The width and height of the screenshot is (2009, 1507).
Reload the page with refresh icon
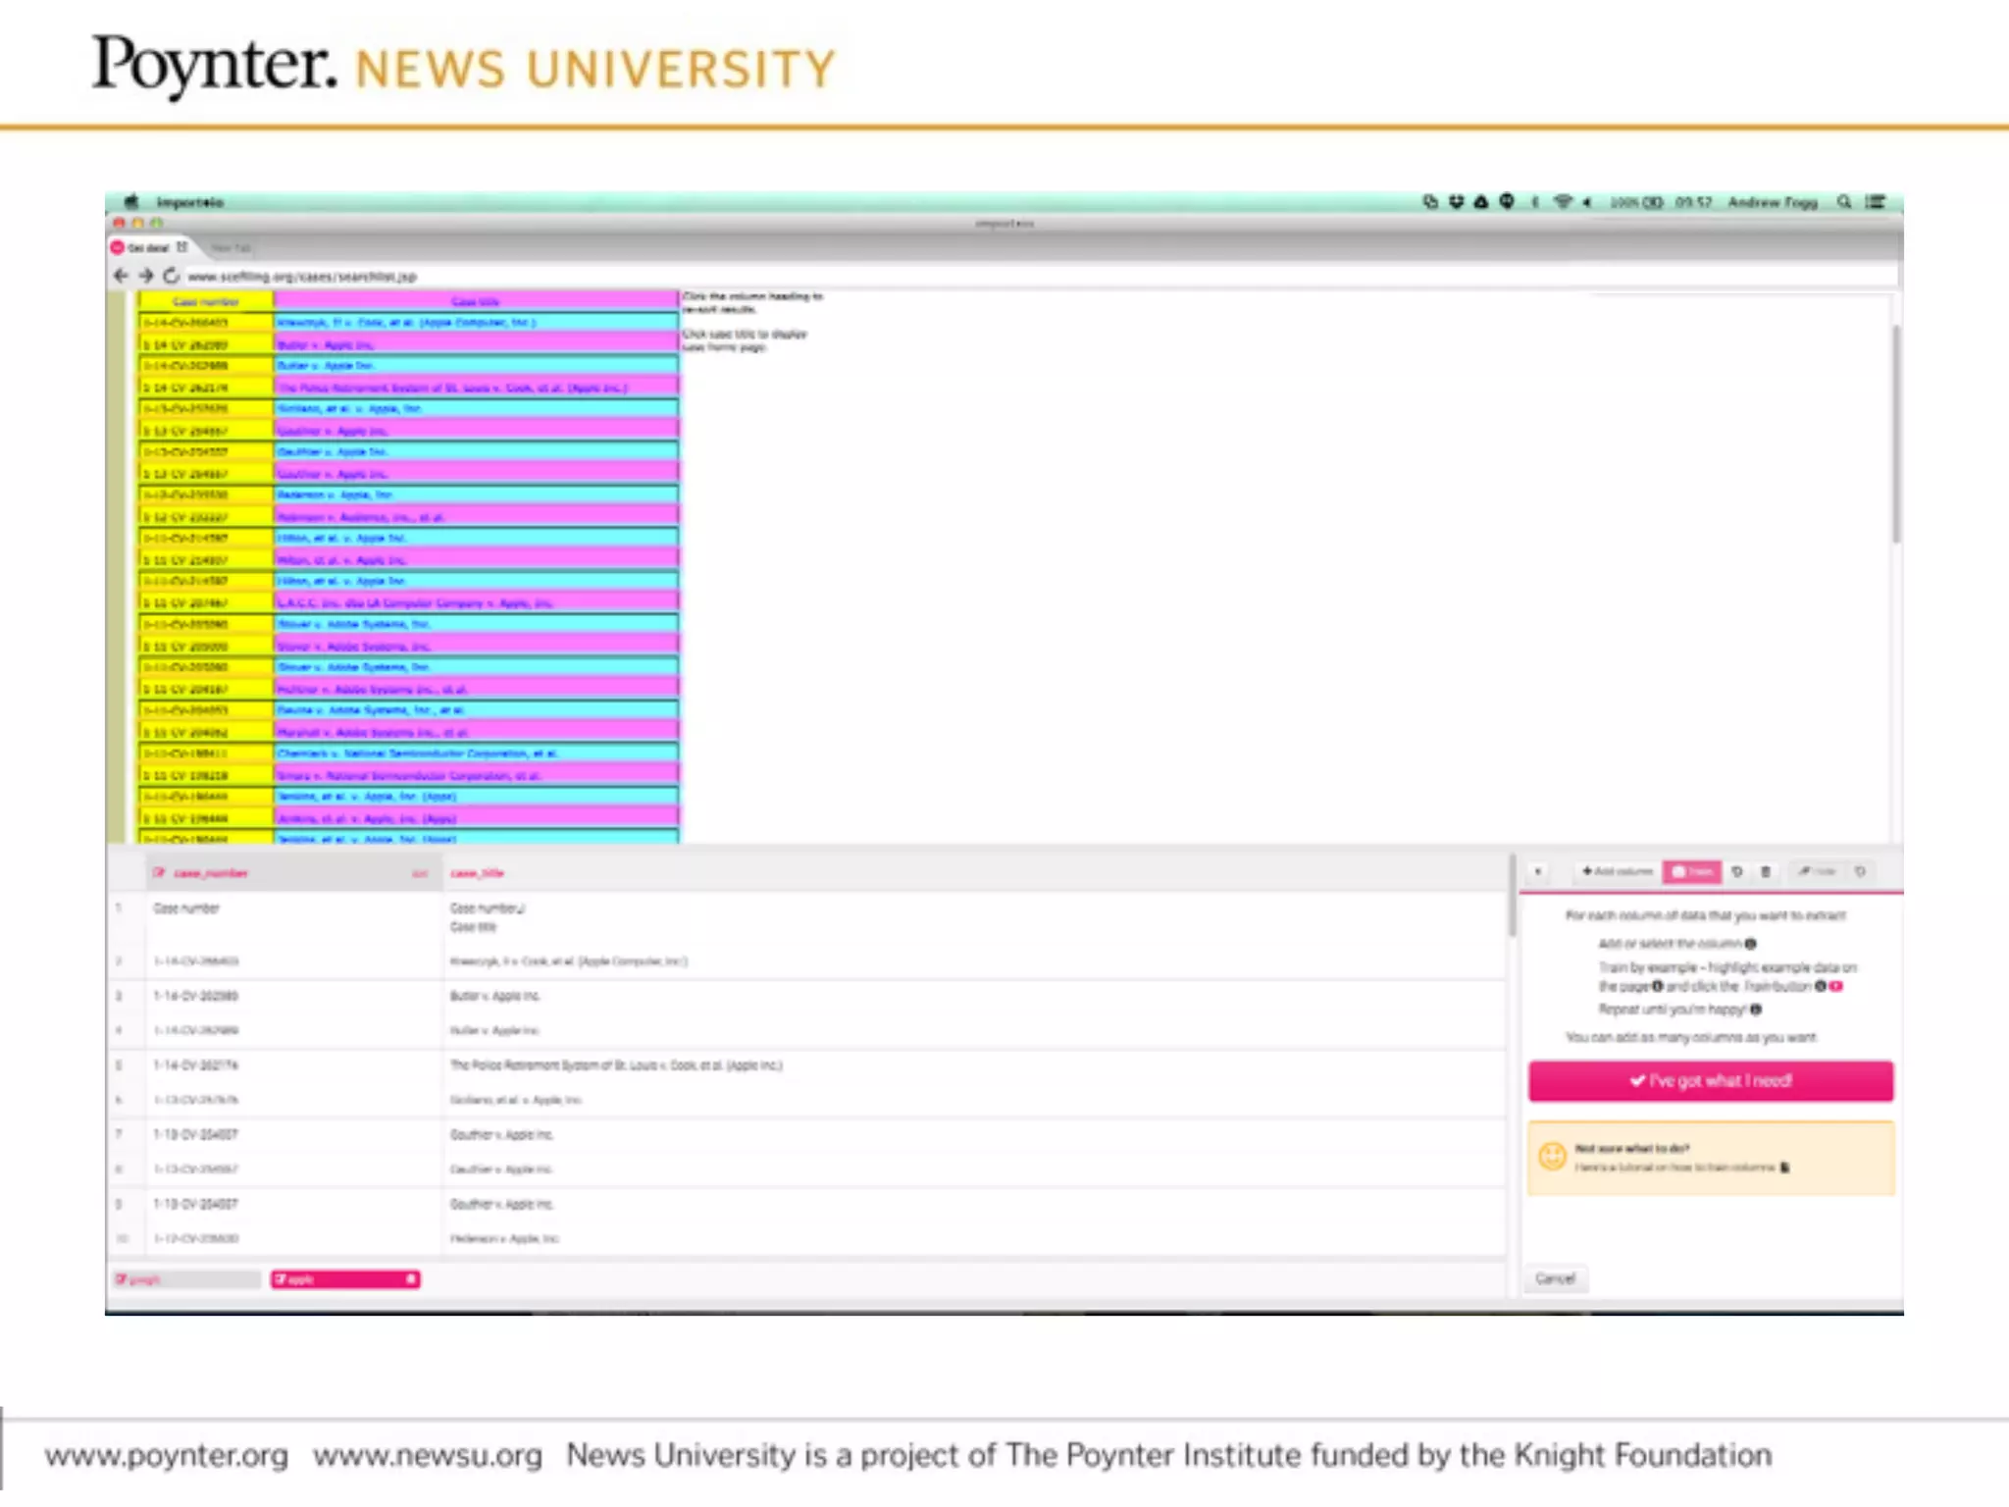tap(172, 276)
